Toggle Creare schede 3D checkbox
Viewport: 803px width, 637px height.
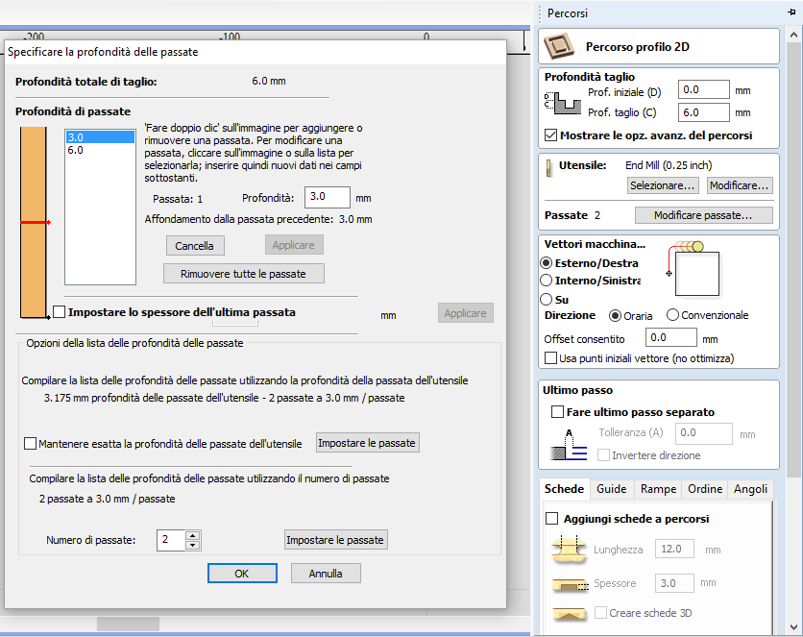pyautogui.click(x=600, y=613)
